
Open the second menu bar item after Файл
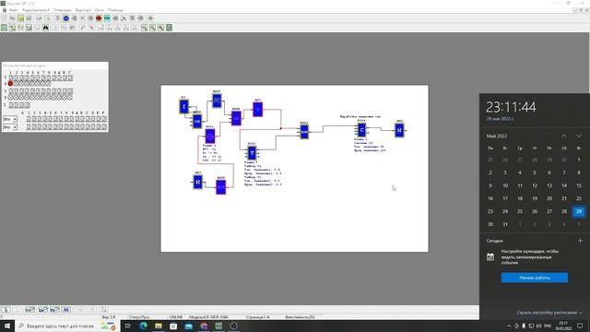[36, 10]
